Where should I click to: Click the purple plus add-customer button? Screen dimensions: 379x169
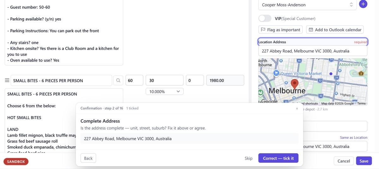pos(363,4)
